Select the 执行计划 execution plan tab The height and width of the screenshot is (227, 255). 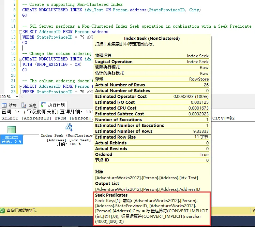tap(53, 105)
